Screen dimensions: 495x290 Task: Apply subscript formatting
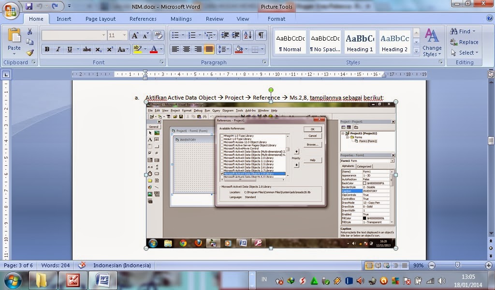click(99, 49)
